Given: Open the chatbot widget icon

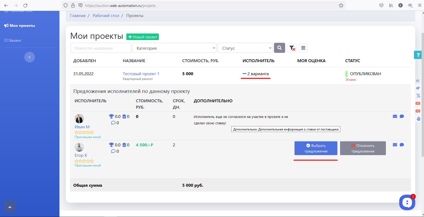Looking at the screenshot, I should pos(407,202).
